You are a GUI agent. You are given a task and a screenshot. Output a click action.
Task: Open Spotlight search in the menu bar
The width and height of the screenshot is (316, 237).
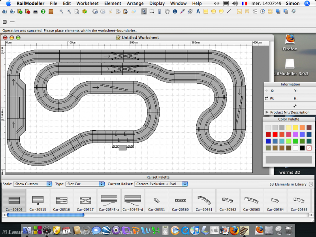point(307,3)
